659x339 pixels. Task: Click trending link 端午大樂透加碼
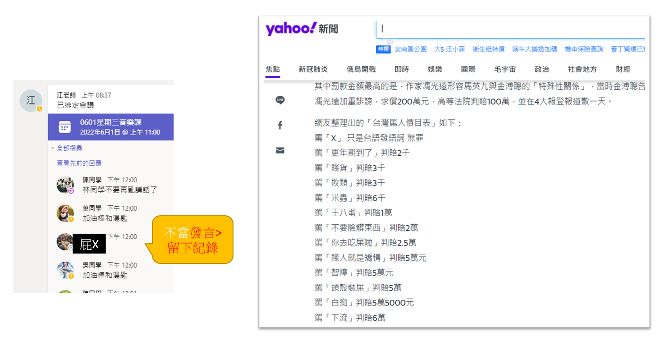534,49
